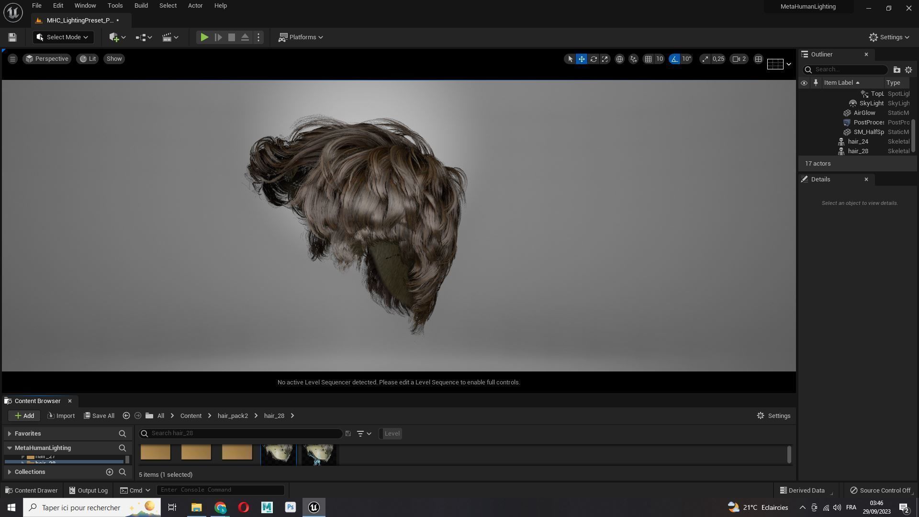Expand the Platforms dropdown
Viewport: 919px width, 517px height.
point(301,37)
